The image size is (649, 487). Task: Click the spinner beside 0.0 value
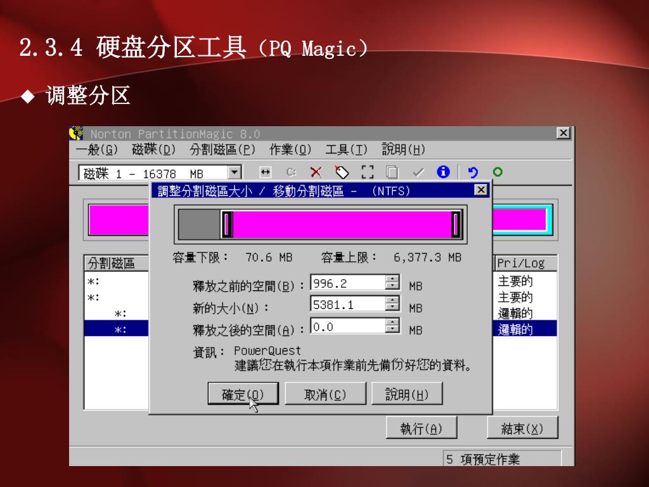[392, 327]
